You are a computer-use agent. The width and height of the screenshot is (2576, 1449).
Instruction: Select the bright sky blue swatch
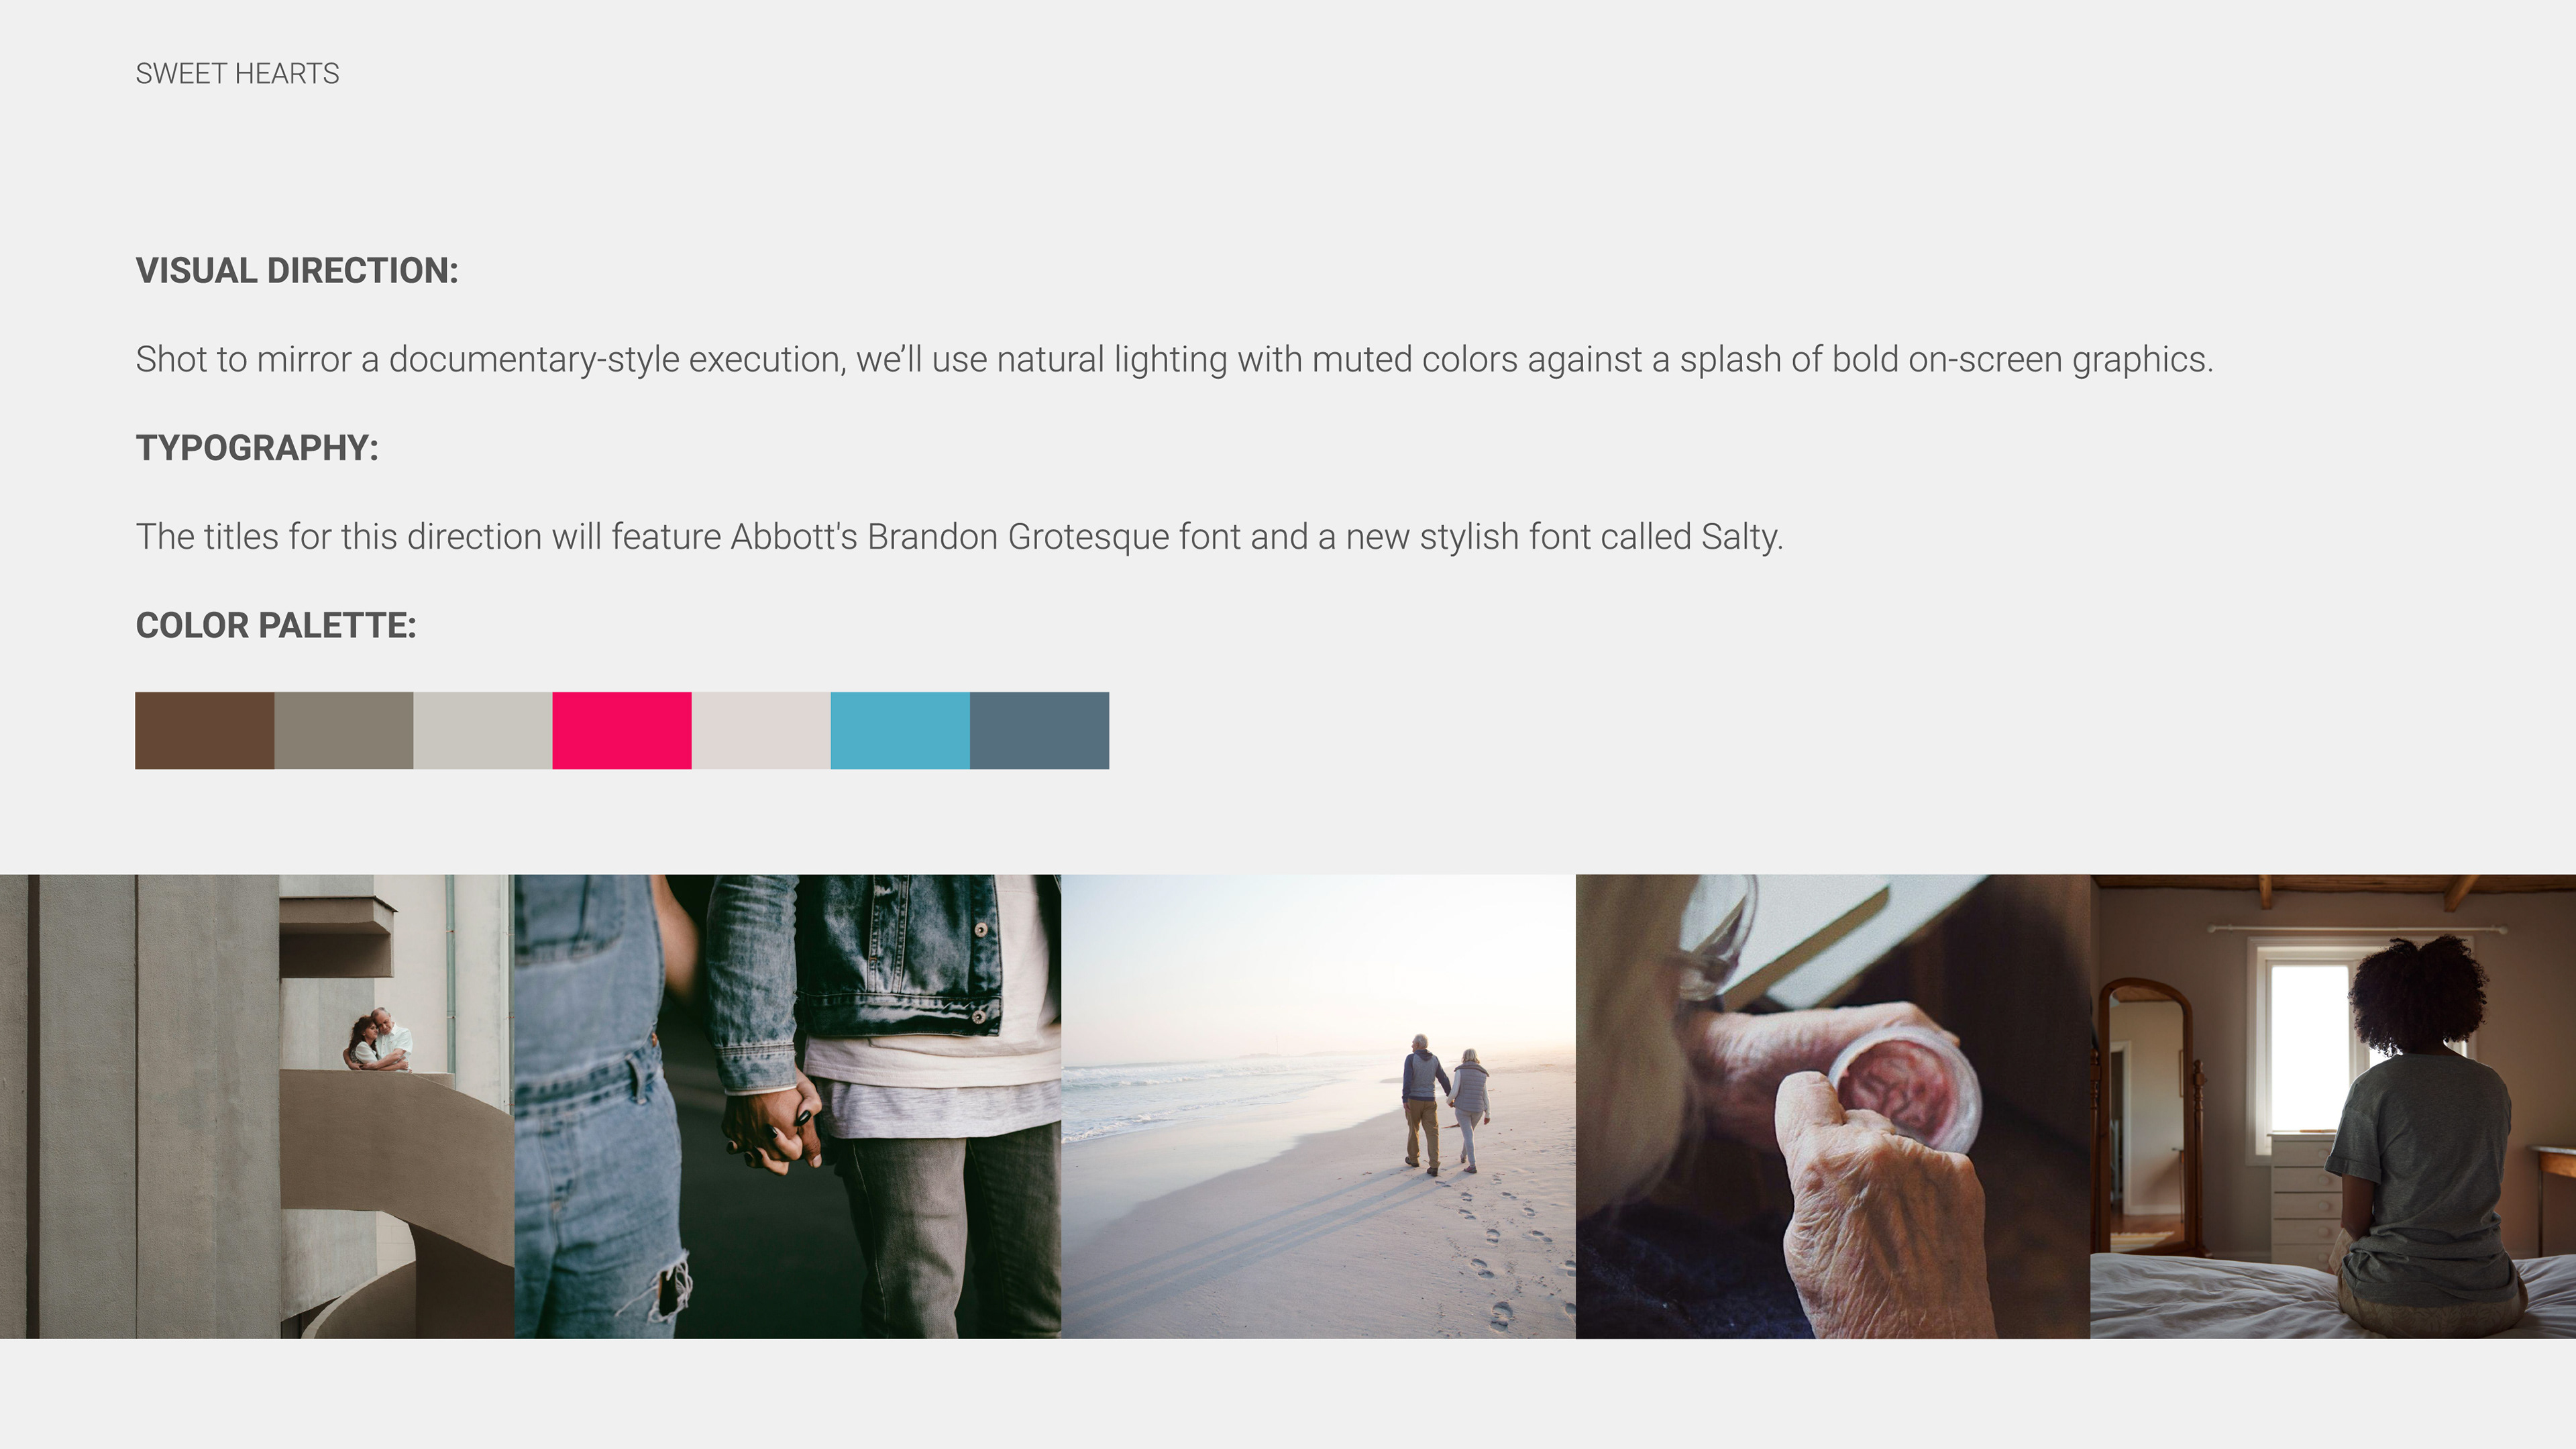[899, 730]
